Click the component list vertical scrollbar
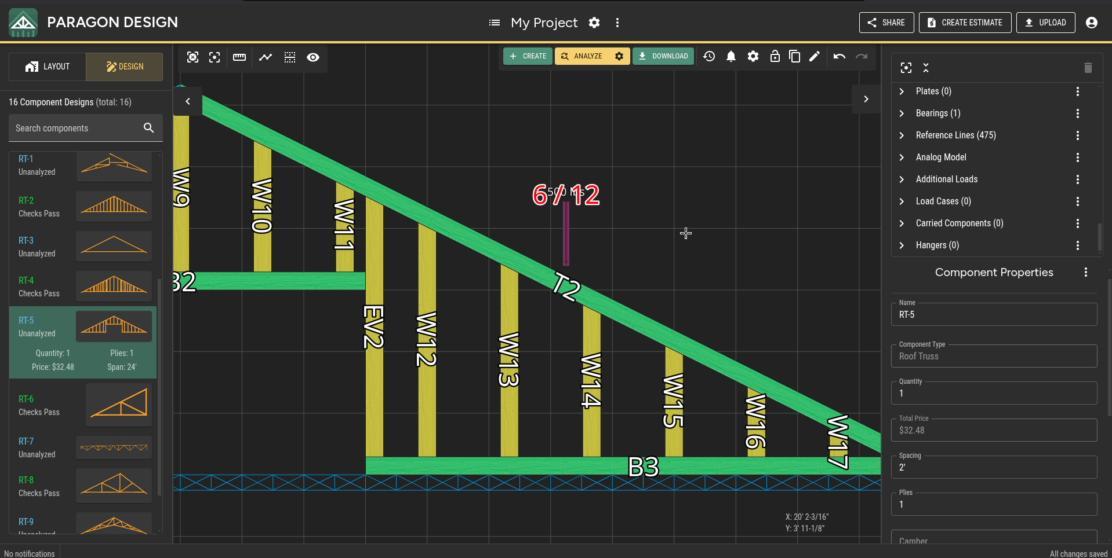 [159, 388]
